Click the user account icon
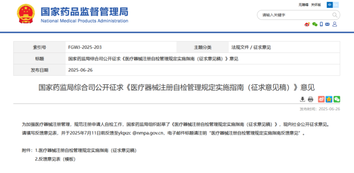354x173 pixels. [x=335, y=24]
